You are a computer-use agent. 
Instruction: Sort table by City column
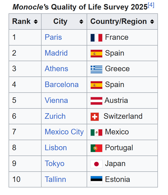[81, 22]
